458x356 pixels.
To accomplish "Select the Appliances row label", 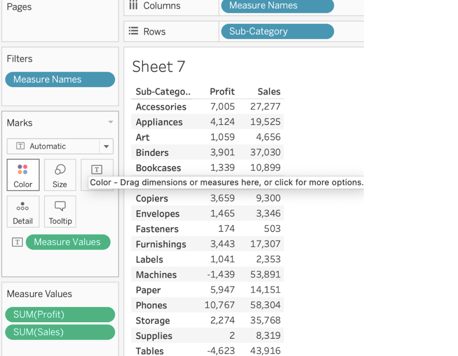I will pos(159,122).
